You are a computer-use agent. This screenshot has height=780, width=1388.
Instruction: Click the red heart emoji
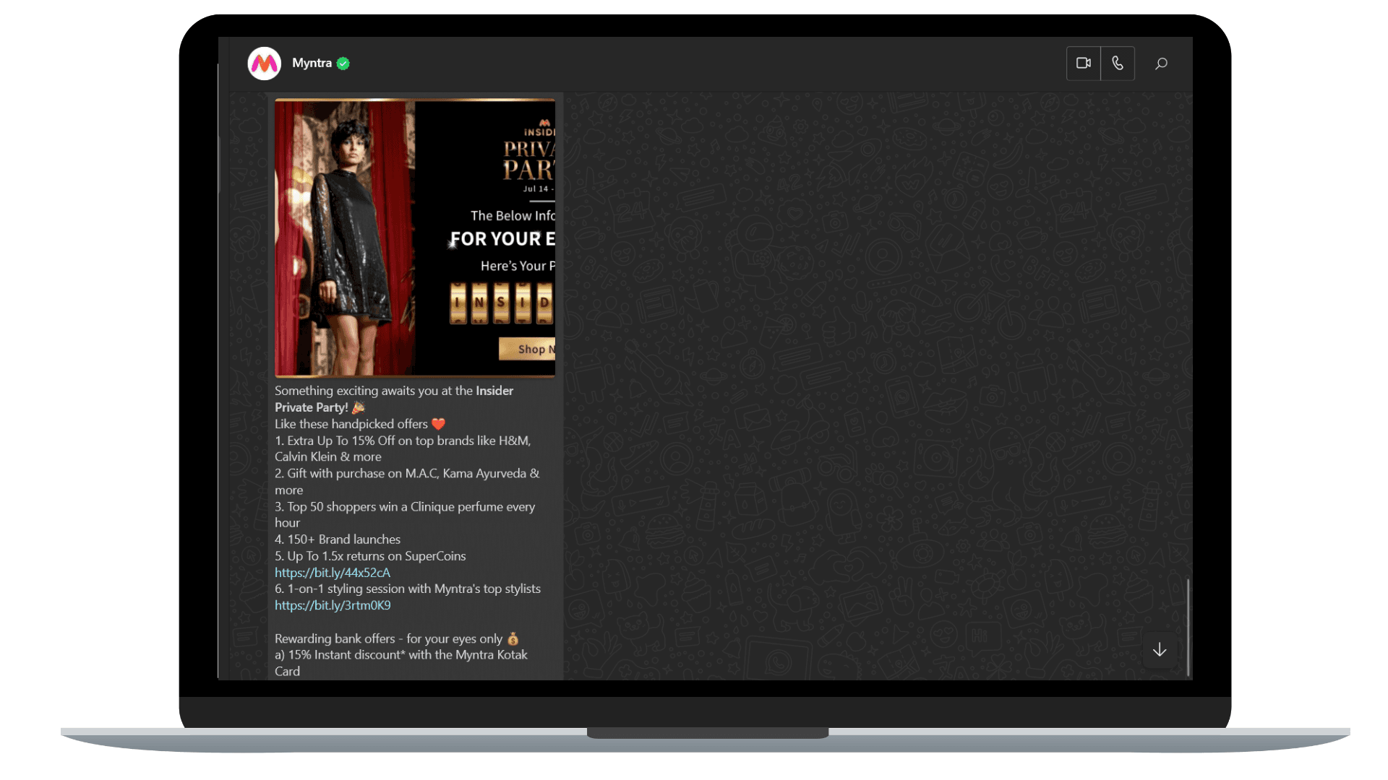point(438,424)
